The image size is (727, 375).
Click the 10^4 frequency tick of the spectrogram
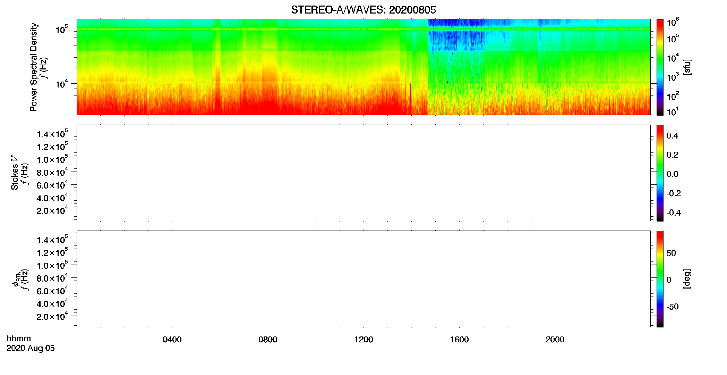tap(62, 83)
